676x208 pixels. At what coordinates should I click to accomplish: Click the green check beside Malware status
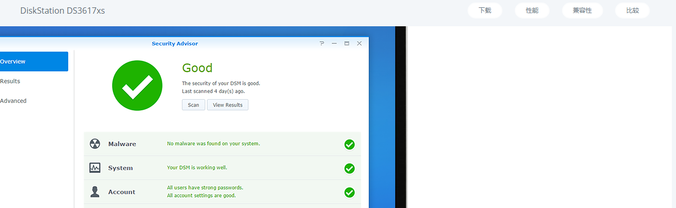(350, 144)
